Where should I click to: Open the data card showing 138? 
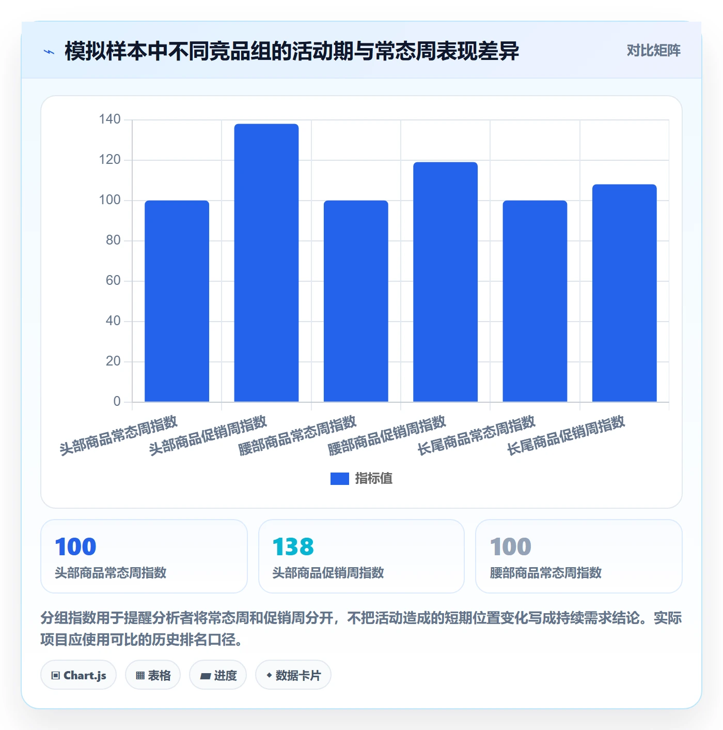click(361, 556)
